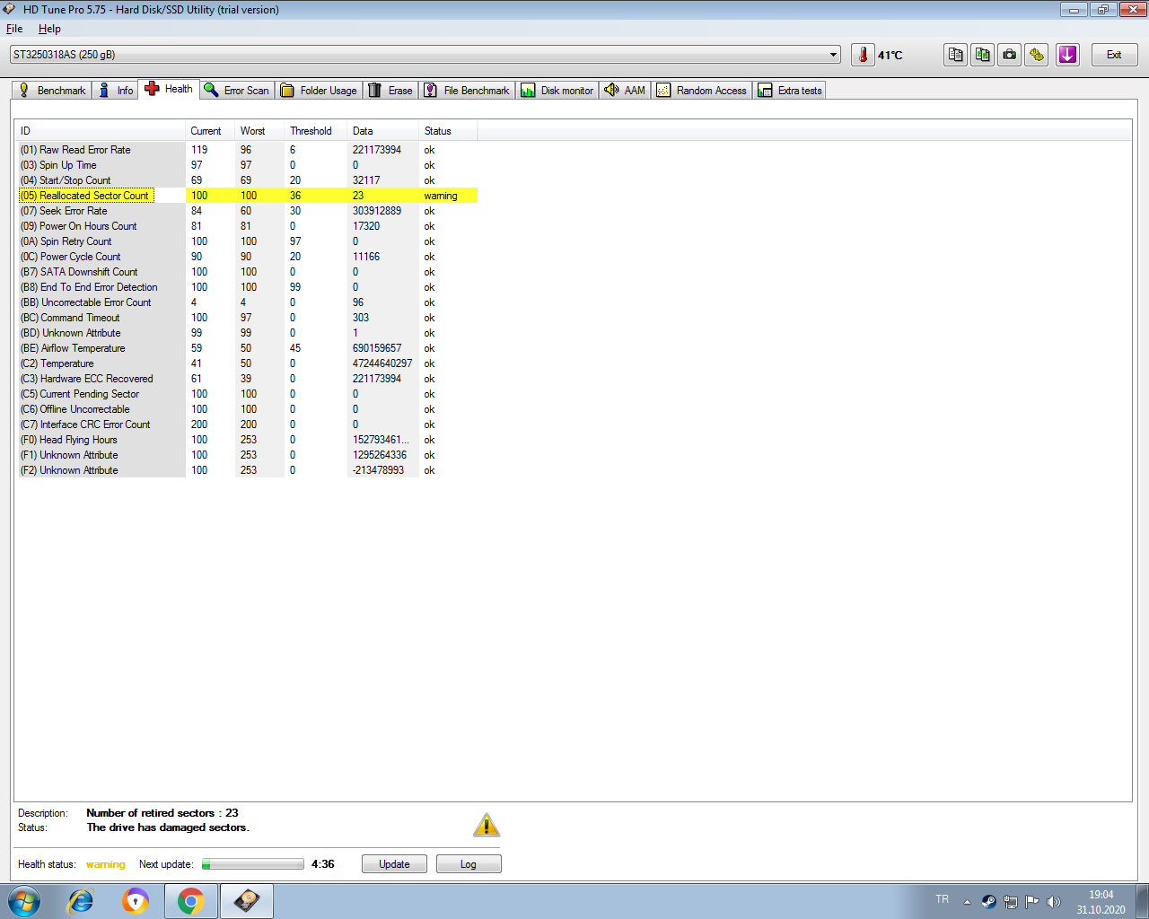Open options via the gears toolbar icon
The image size is (1149, 919).
click(1037, 55)
